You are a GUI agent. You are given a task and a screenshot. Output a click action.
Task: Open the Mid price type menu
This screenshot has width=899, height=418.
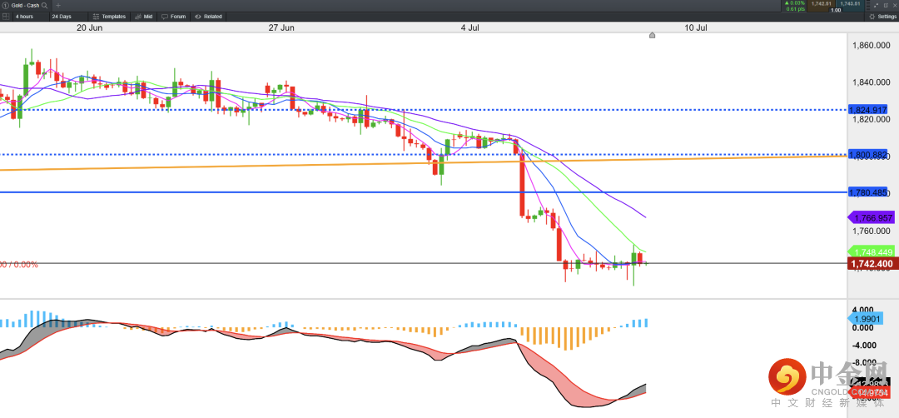pos(143,17)
